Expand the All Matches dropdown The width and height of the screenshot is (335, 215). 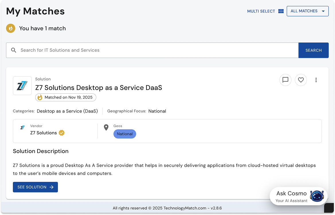coord(307,11)
